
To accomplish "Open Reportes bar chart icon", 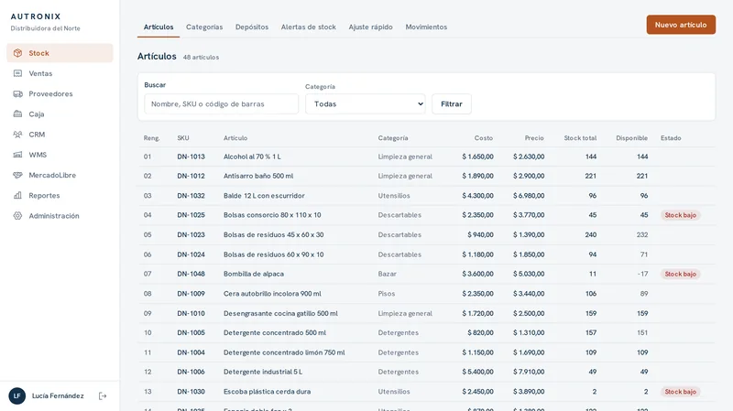I will [x=17, y=195].
